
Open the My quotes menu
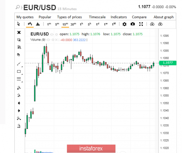tap(25, 17)
